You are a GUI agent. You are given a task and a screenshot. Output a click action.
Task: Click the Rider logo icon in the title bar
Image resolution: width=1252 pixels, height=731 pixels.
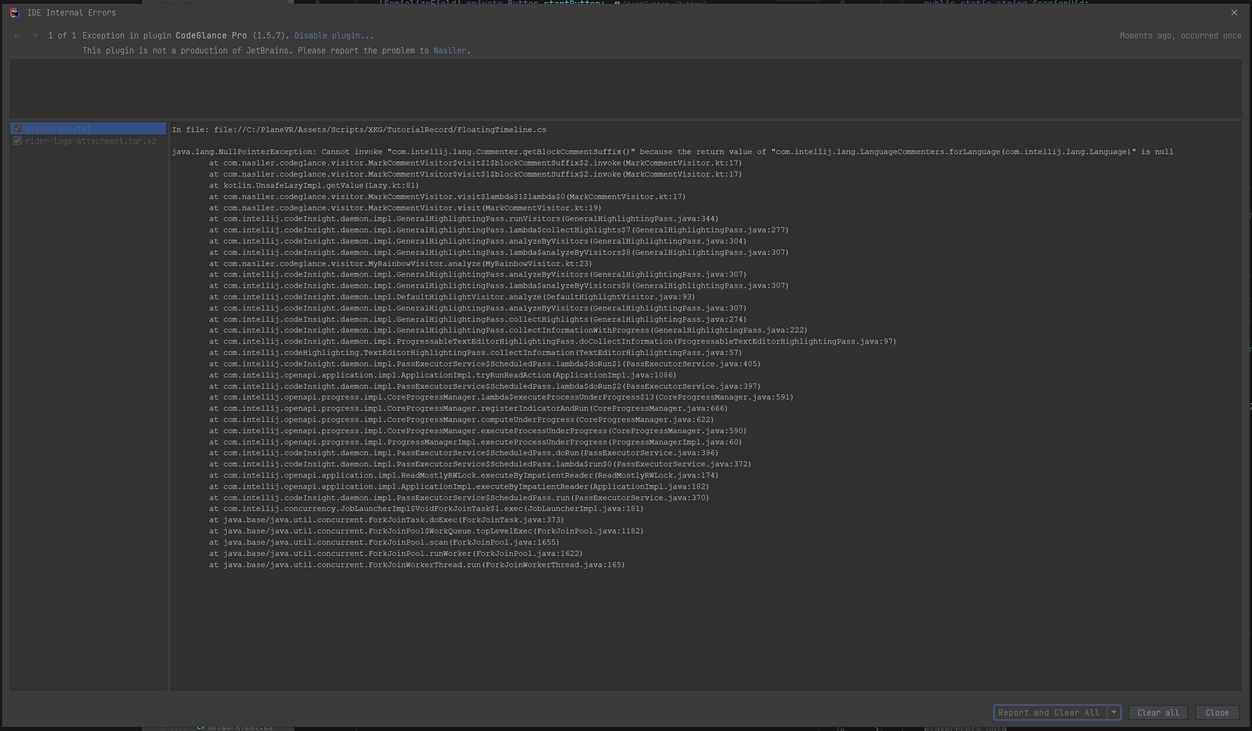tap(15, 13)
